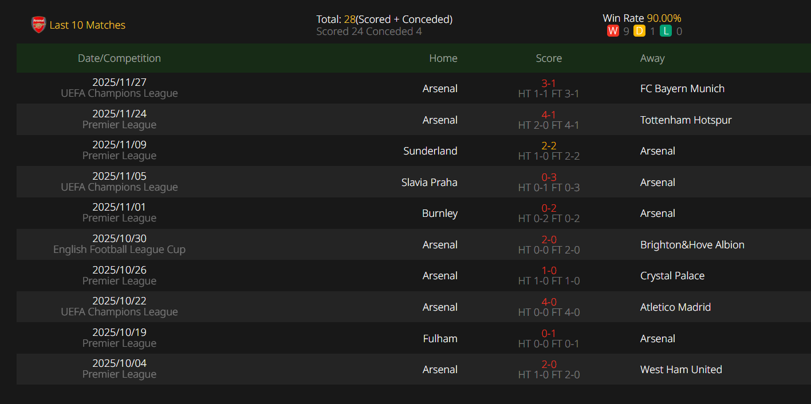The width and height of the screenshot is (811, 404).
Task: Click the green L losses badge
Action: click(666, 31)
